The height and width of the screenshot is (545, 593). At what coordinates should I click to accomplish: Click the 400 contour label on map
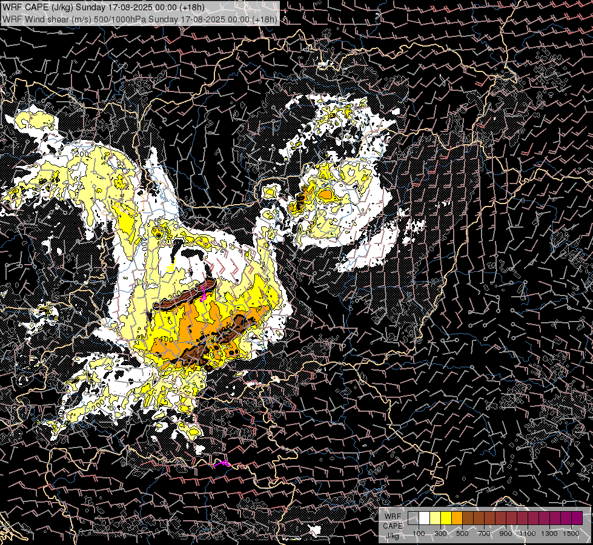click(x=166, y=339)
